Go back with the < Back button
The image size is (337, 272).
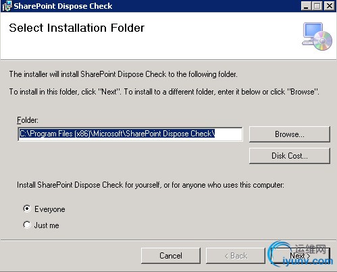pos(236,256)
